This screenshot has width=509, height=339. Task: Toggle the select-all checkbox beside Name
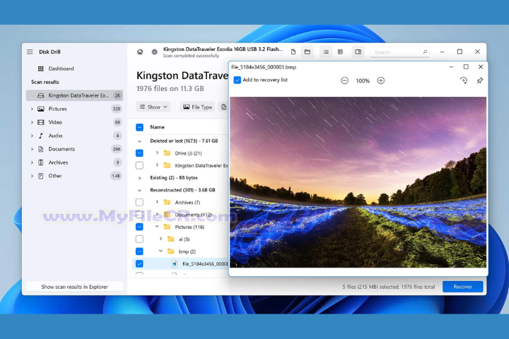pyautogui.click(x=139, y=127)
